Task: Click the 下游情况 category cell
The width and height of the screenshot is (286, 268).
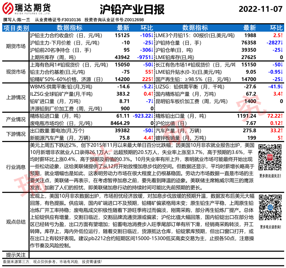Action: point(16,134)
